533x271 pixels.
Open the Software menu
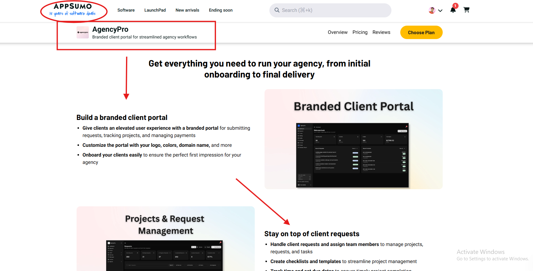[126, 10]
